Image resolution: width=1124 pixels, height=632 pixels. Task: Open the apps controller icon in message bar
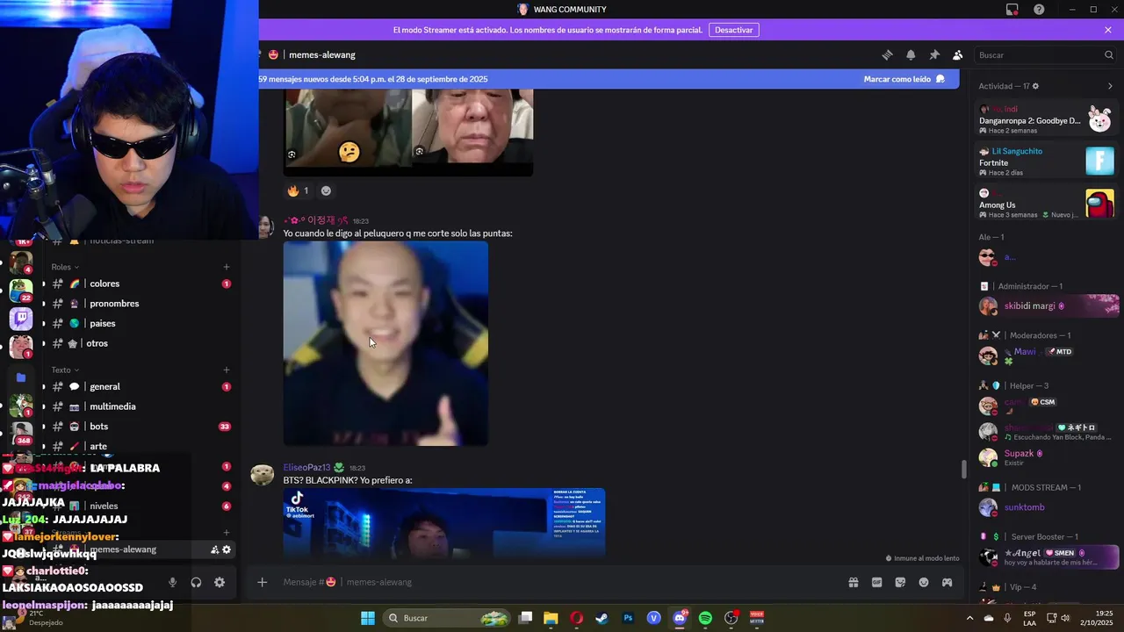point(947,582)
